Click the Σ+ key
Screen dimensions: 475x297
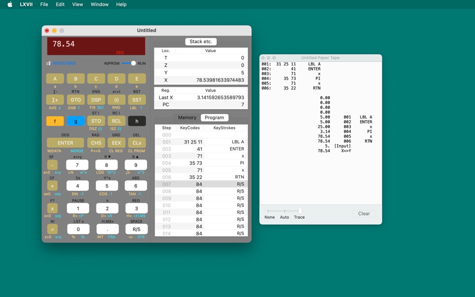(x=55, y=99)
